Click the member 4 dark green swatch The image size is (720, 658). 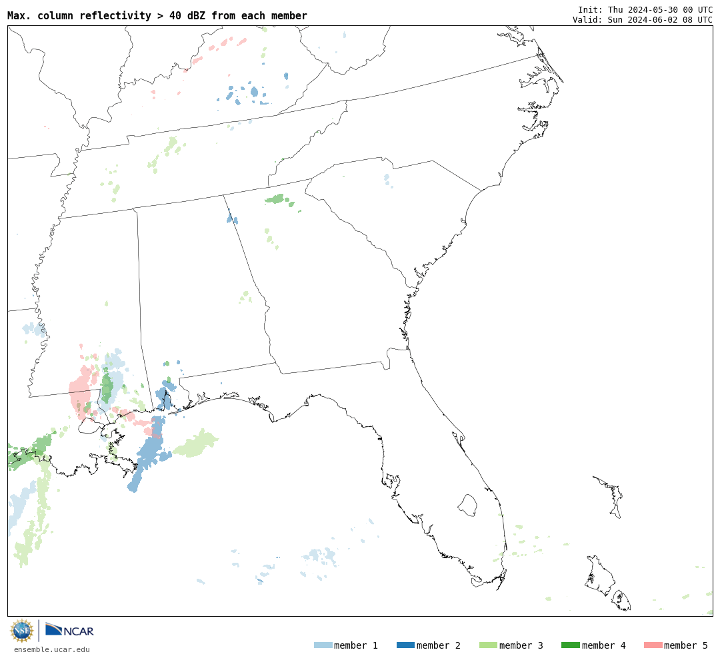click(x=570, y=645)
